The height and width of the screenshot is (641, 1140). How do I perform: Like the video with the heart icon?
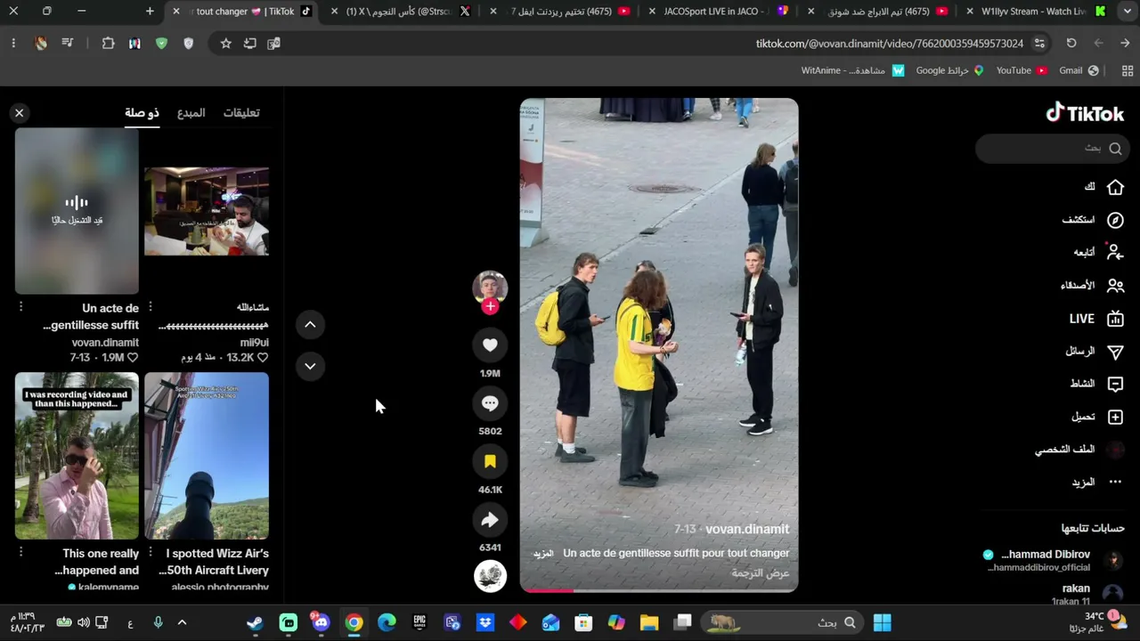pyautogui.click(x=490, y=345)
